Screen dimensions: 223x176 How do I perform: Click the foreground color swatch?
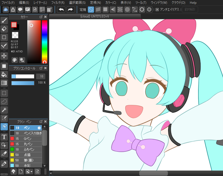tap(14, 25)
